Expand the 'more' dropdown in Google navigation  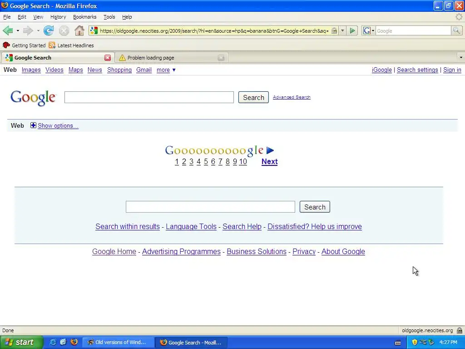click(x=166, y=70)
